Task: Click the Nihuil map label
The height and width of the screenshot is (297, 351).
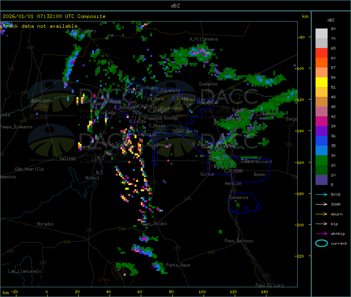Action: 92,178
